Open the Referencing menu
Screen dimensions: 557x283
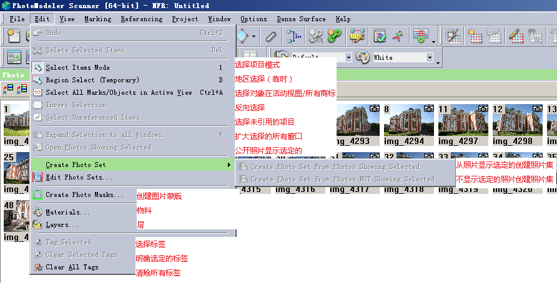click(141, 19)
